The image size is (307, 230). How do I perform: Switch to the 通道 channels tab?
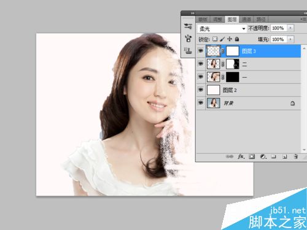coord(246,20)
